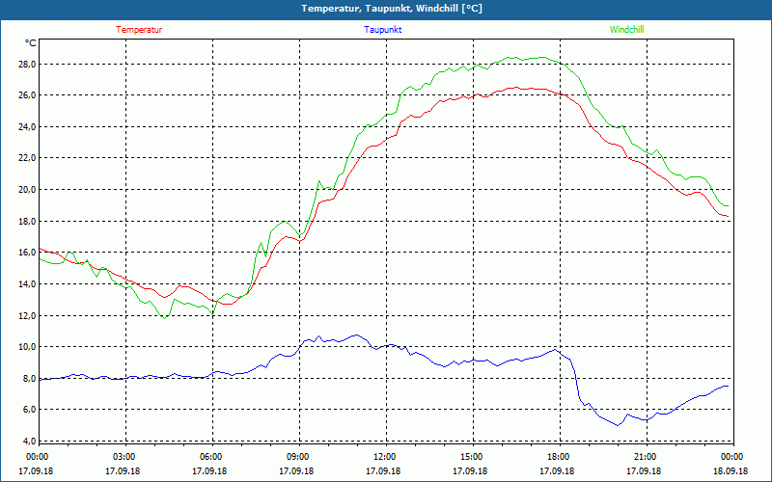Select the green 'Windchill' legend label
The height and width of the screenshot is (482, 772).
[x=626, y=30]
